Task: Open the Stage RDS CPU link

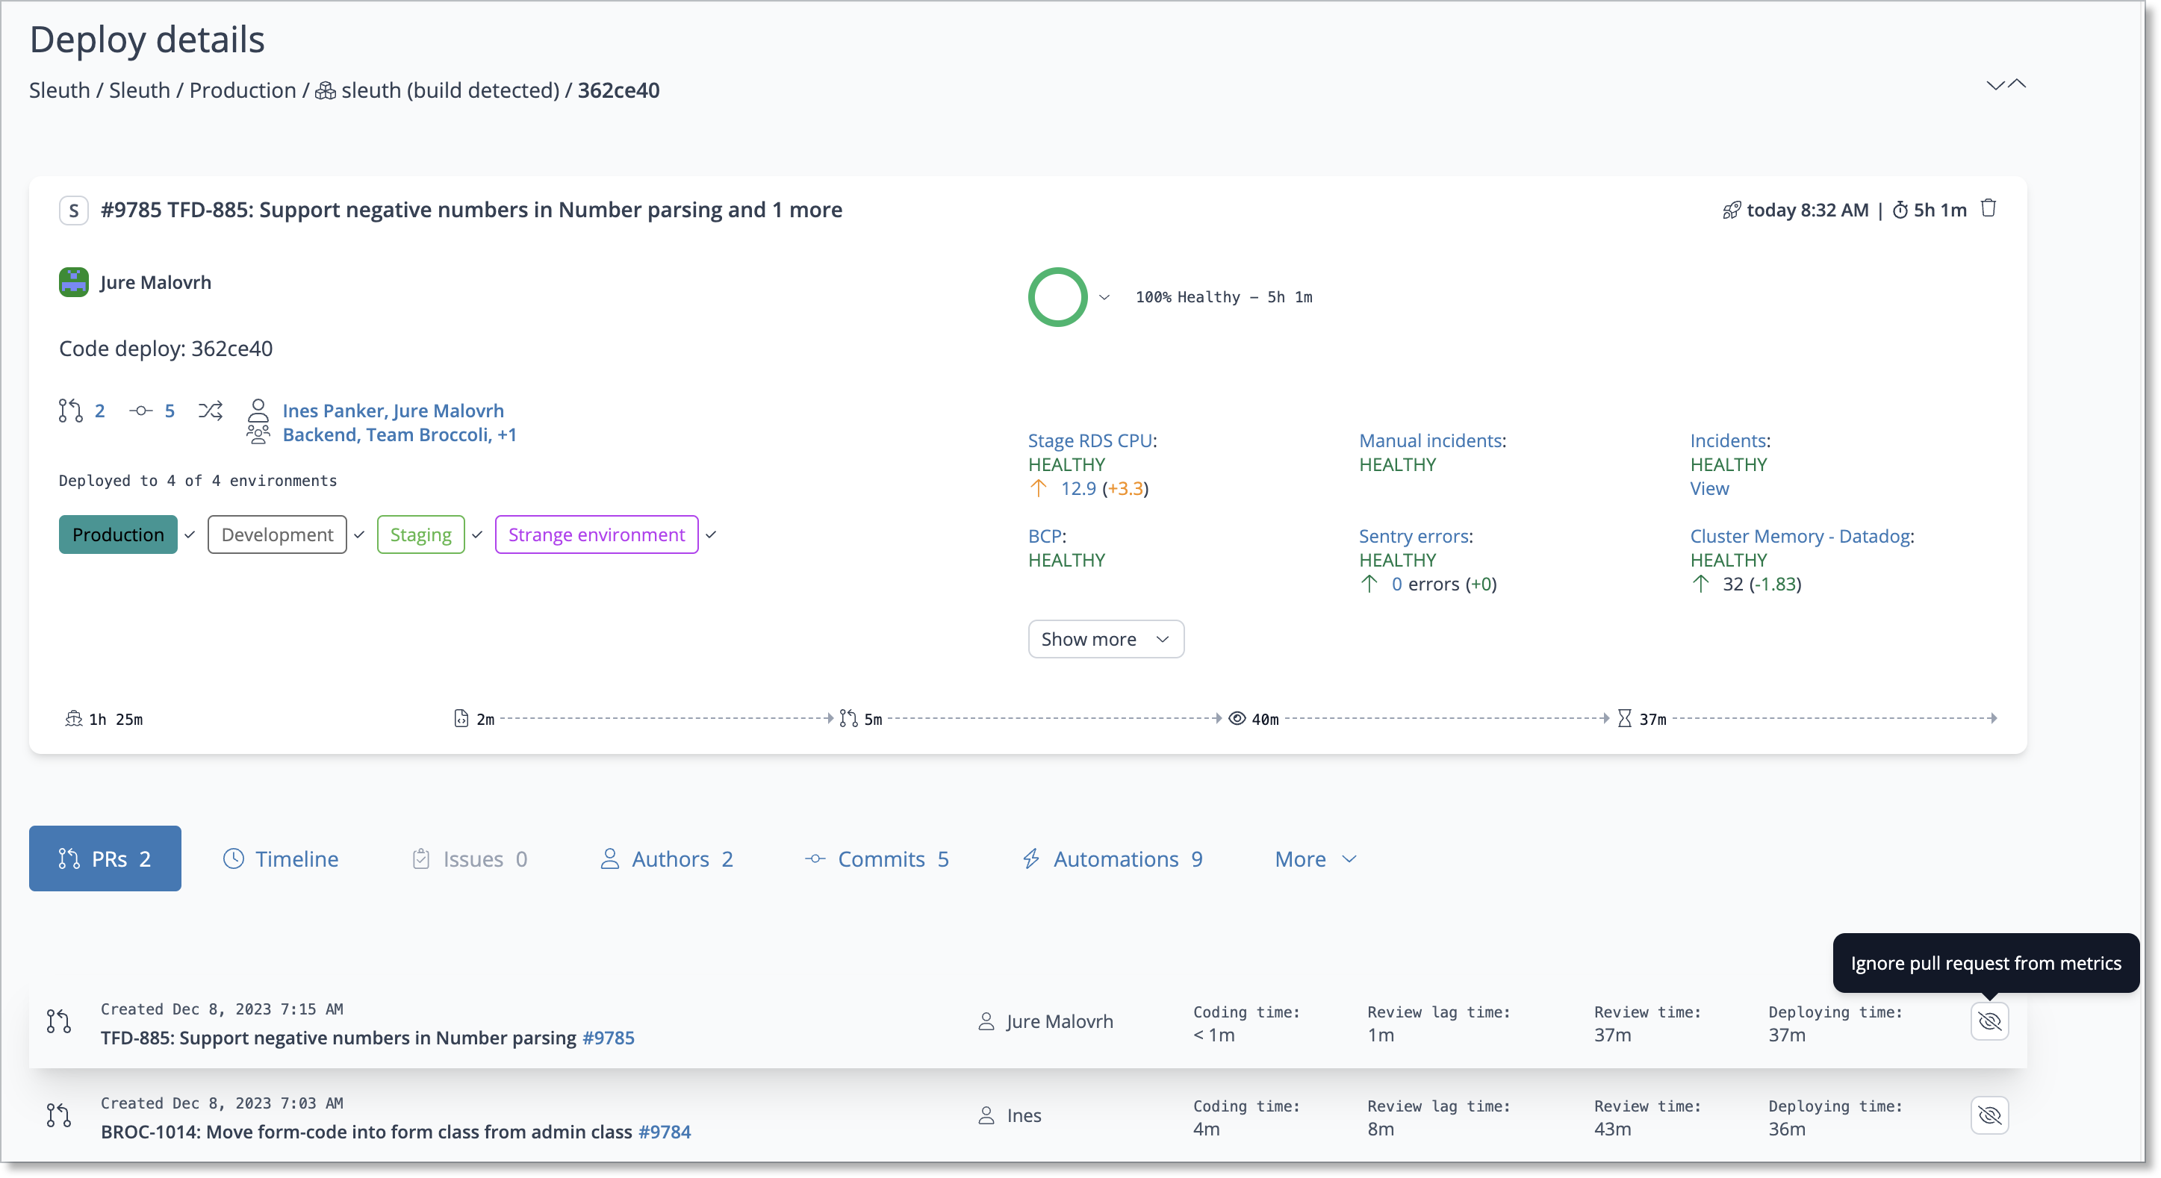Action: (1089, 440)
